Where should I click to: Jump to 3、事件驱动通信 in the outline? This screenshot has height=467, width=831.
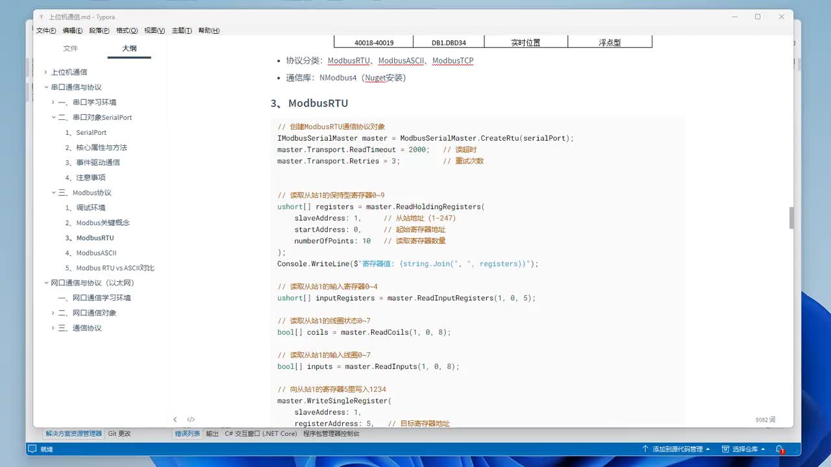92,163
